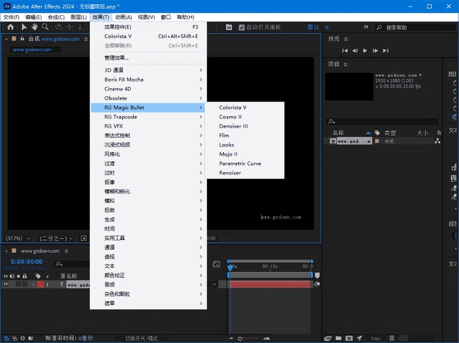Open the viewer magnification dropdown showing 37.7%
This screenshot has width=459, height=343.
[x=18, y=238]
